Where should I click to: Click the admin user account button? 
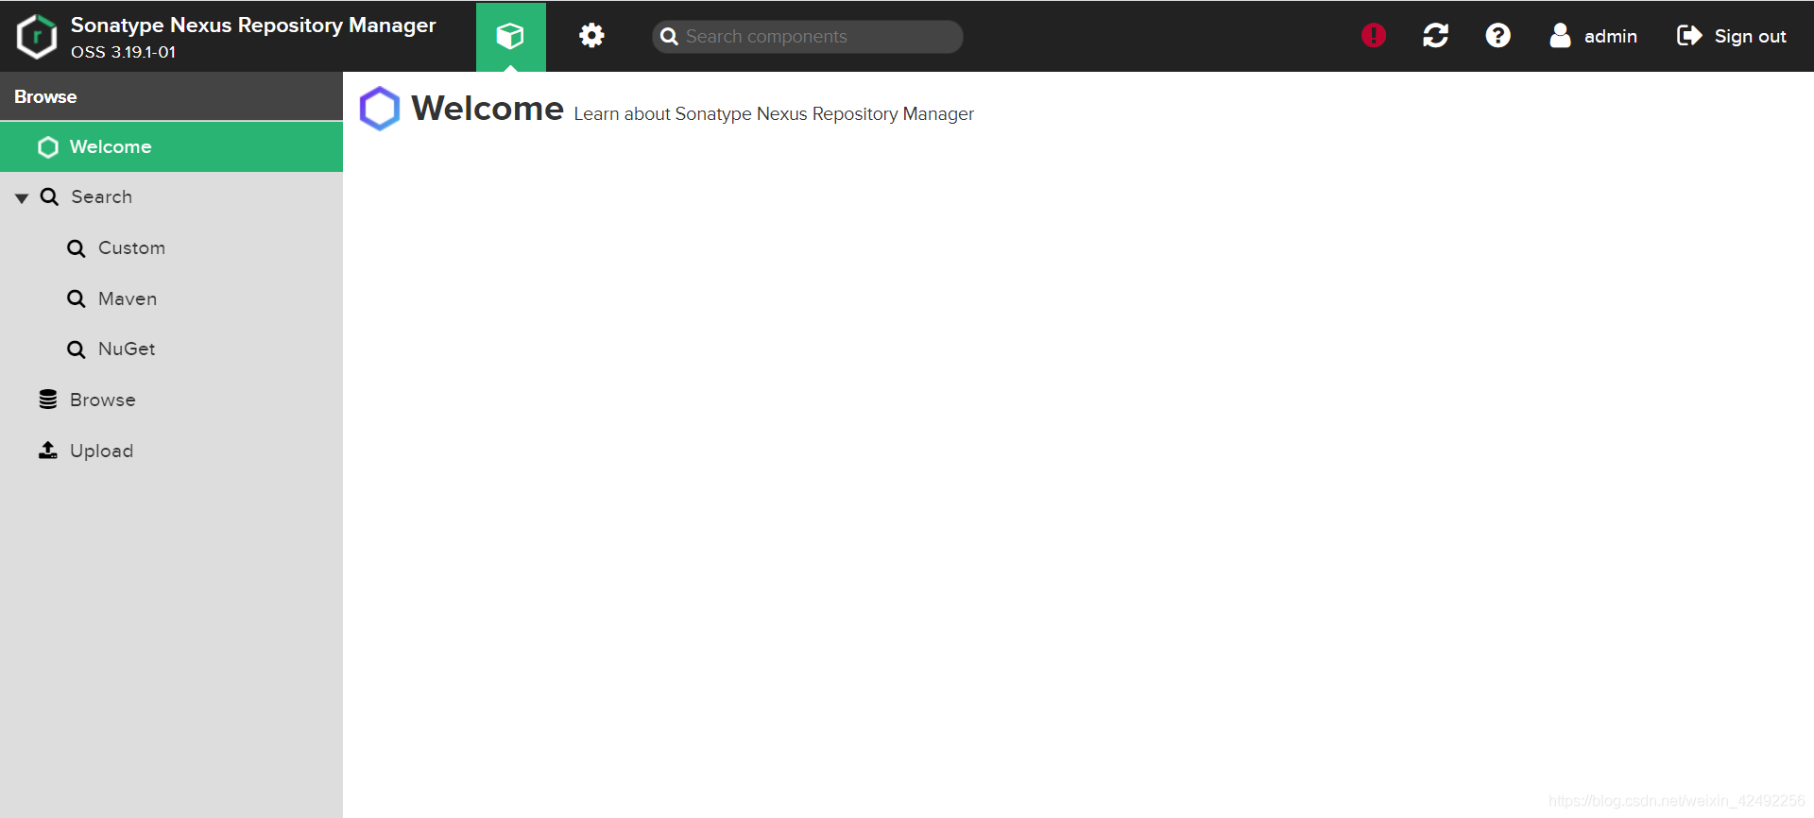click(x=1594, y=36)
